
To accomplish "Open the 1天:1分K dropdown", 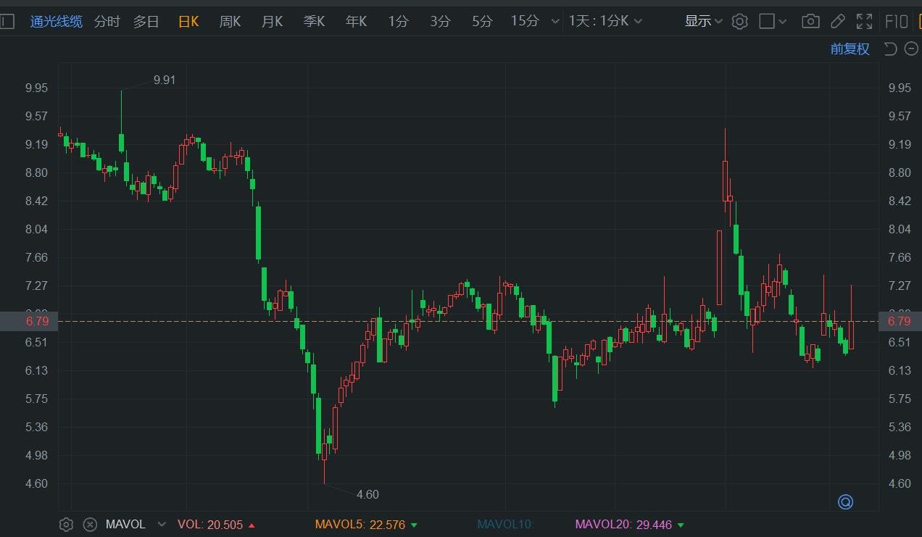I will (x=605, y=21).
